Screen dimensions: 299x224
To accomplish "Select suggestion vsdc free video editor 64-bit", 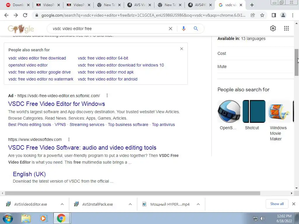I will pyautogui.click(x=103, y=58).
